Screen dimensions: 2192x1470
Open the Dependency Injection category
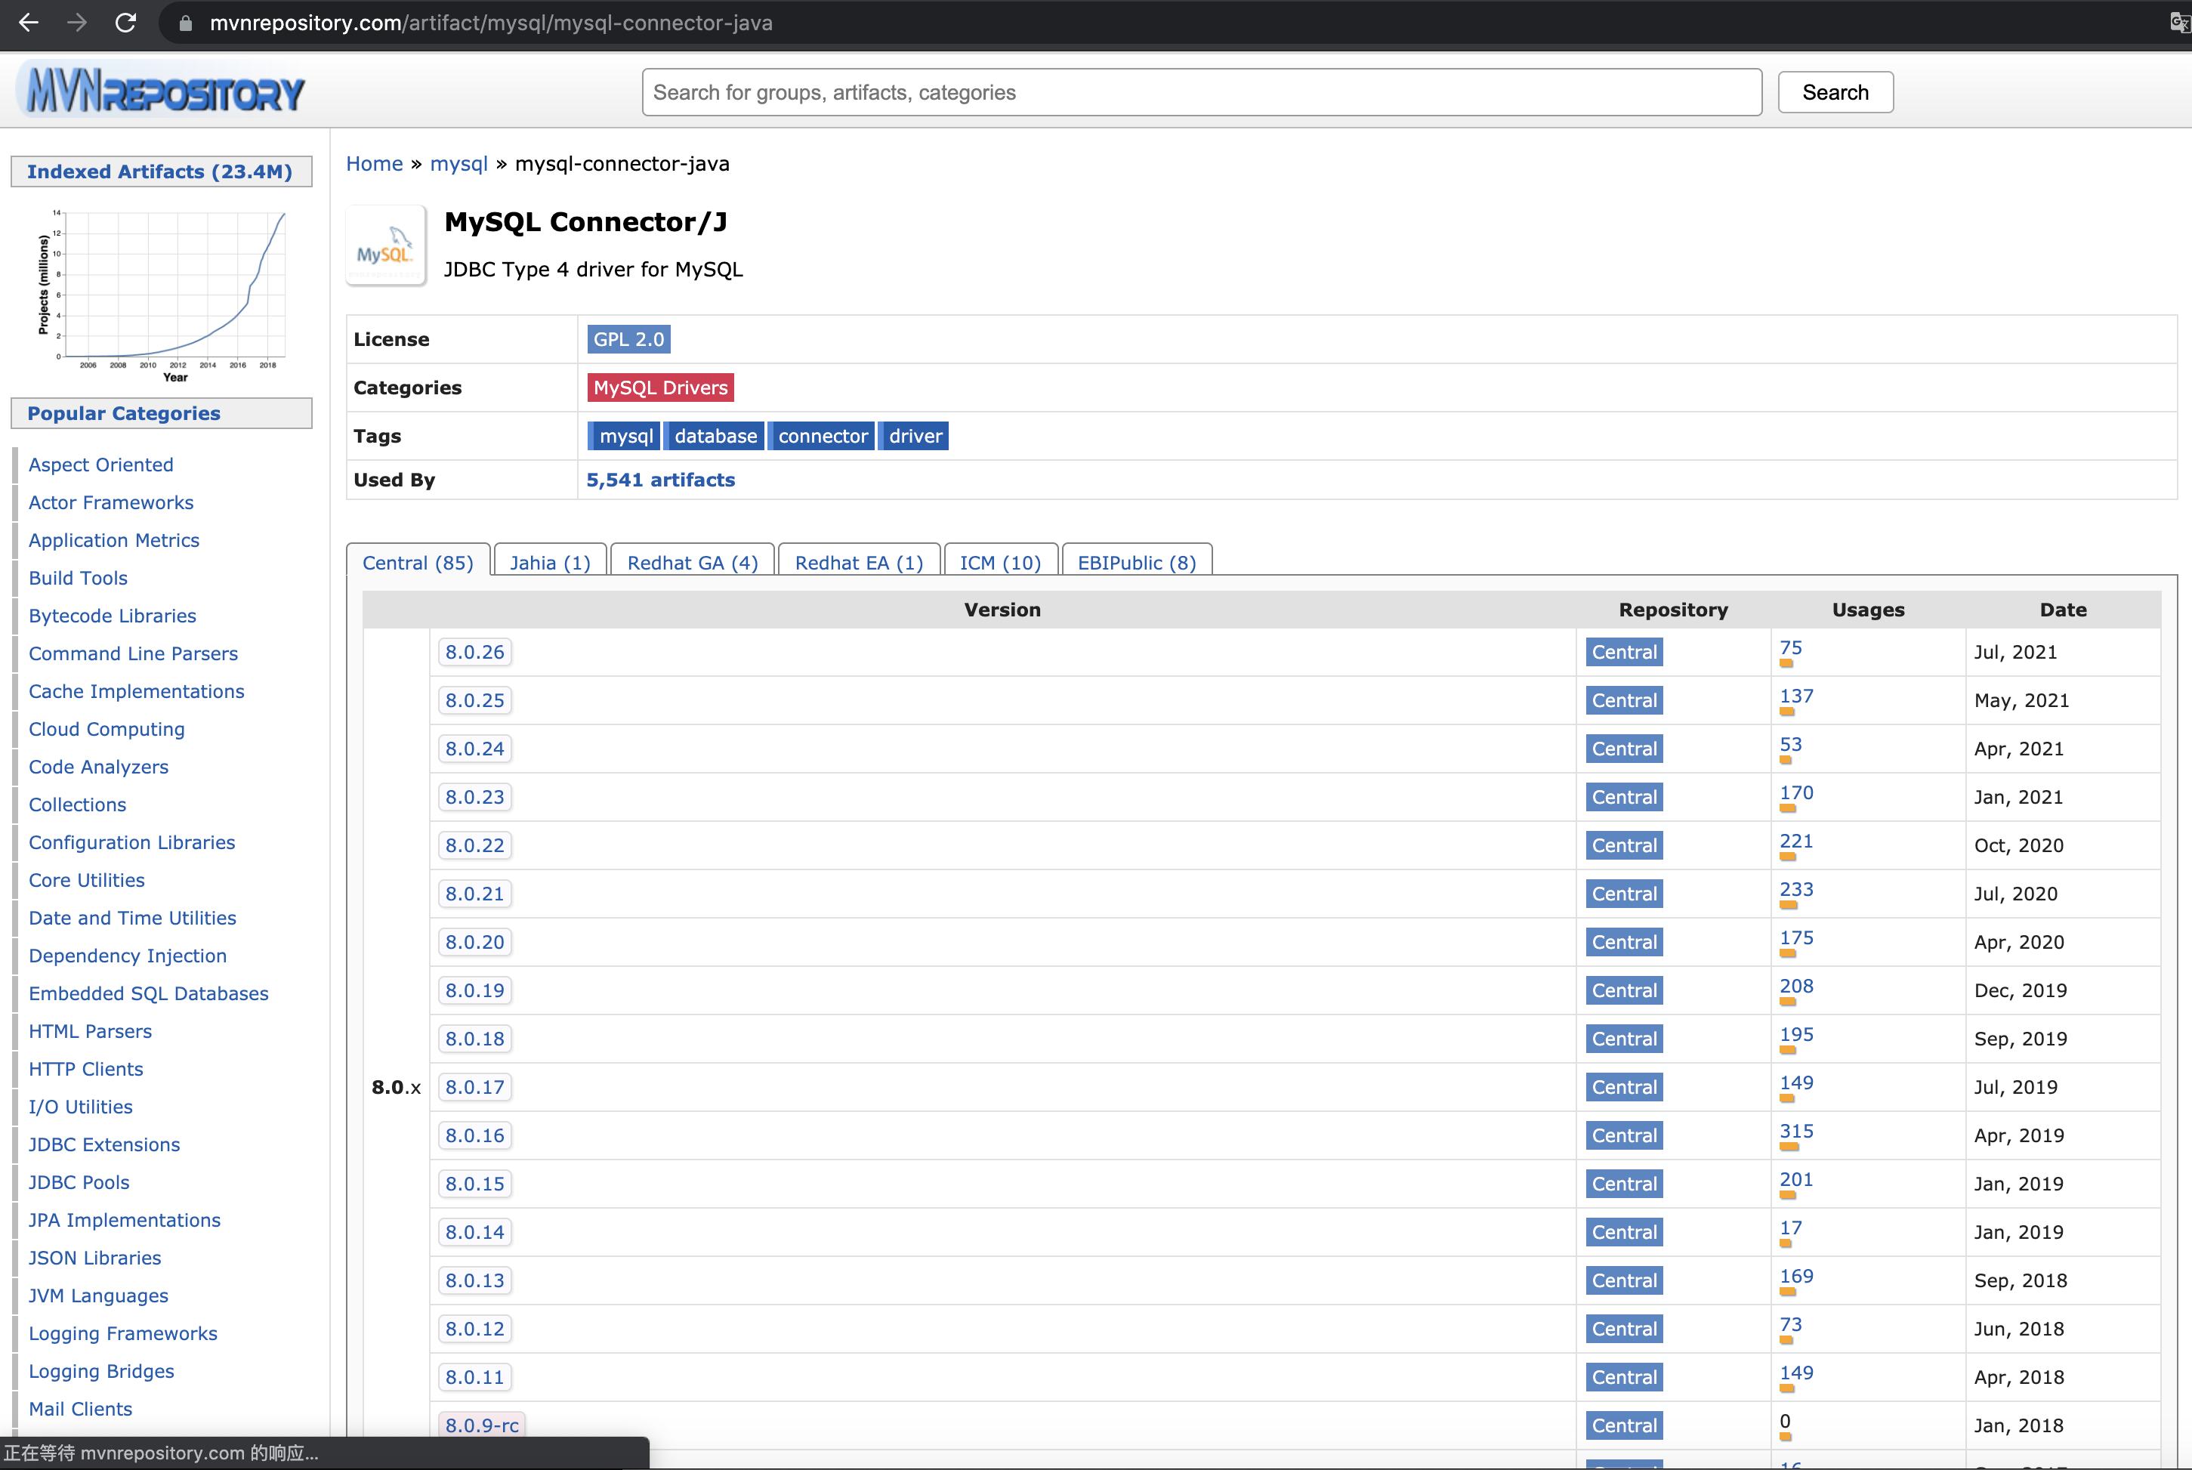128,956
